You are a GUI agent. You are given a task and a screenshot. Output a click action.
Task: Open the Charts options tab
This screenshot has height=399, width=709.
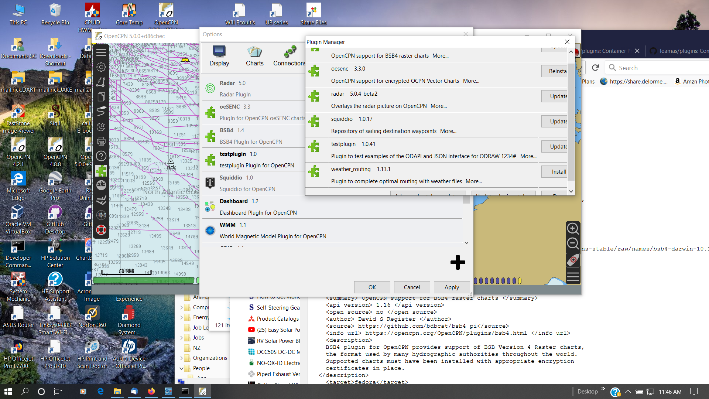(255, 56)
